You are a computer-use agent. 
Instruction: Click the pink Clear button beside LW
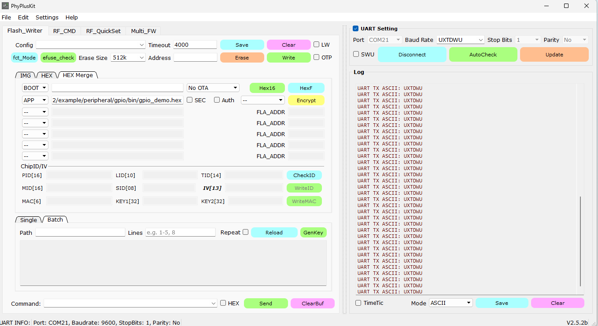(289, 45)
